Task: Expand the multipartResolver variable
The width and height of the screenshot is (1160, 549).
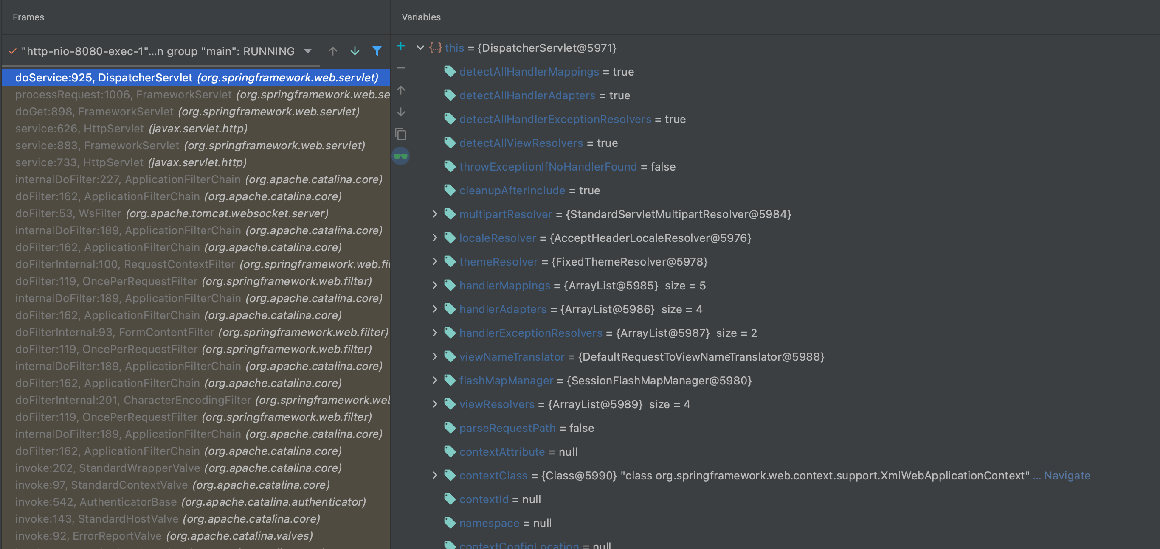Action: point(434,214)
